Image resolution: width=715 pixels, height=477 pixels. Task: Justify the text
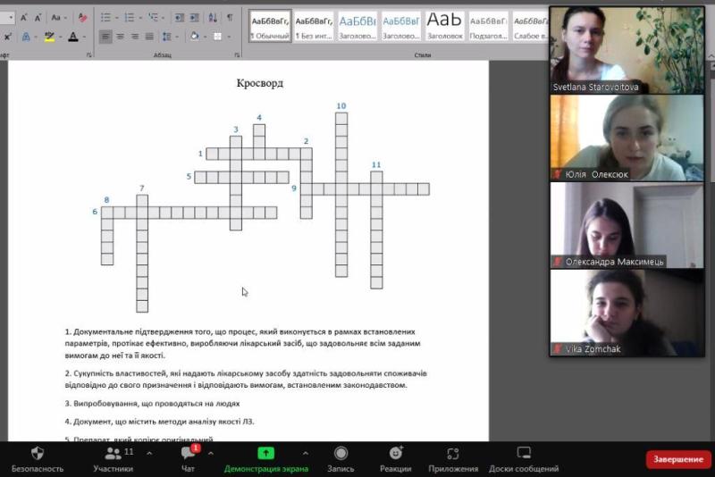[x=149, y=37]
